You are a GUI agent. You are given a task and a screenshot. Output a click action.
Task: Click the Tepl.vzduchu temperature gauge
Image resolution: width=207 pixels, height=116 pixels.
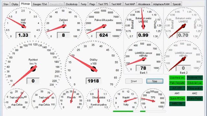(x=16, y=99)
